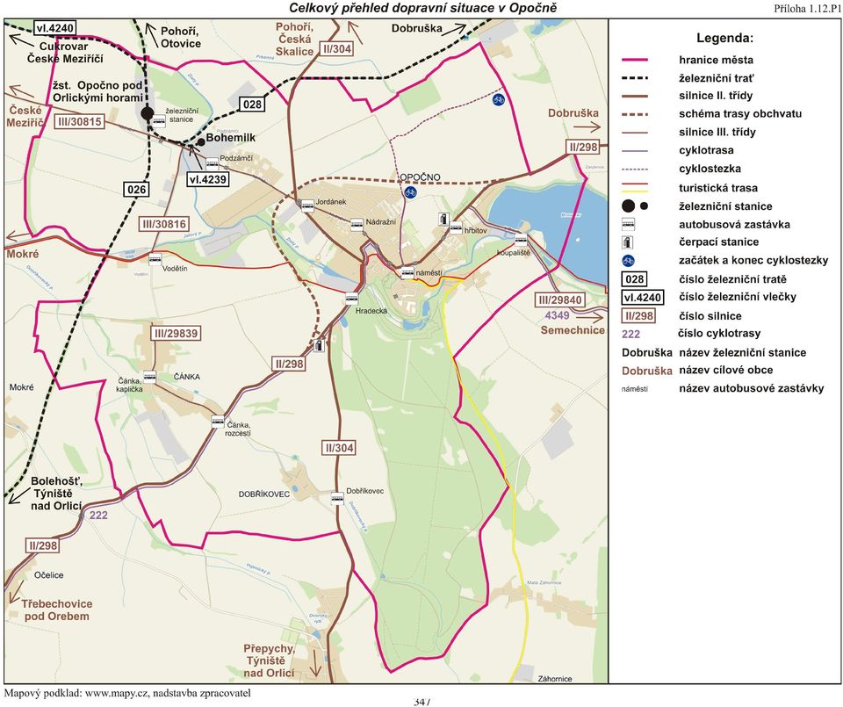Click the bus stop icon at Čánka, rozcestí
The image size is (843, 707).
[x=218, y=421]
